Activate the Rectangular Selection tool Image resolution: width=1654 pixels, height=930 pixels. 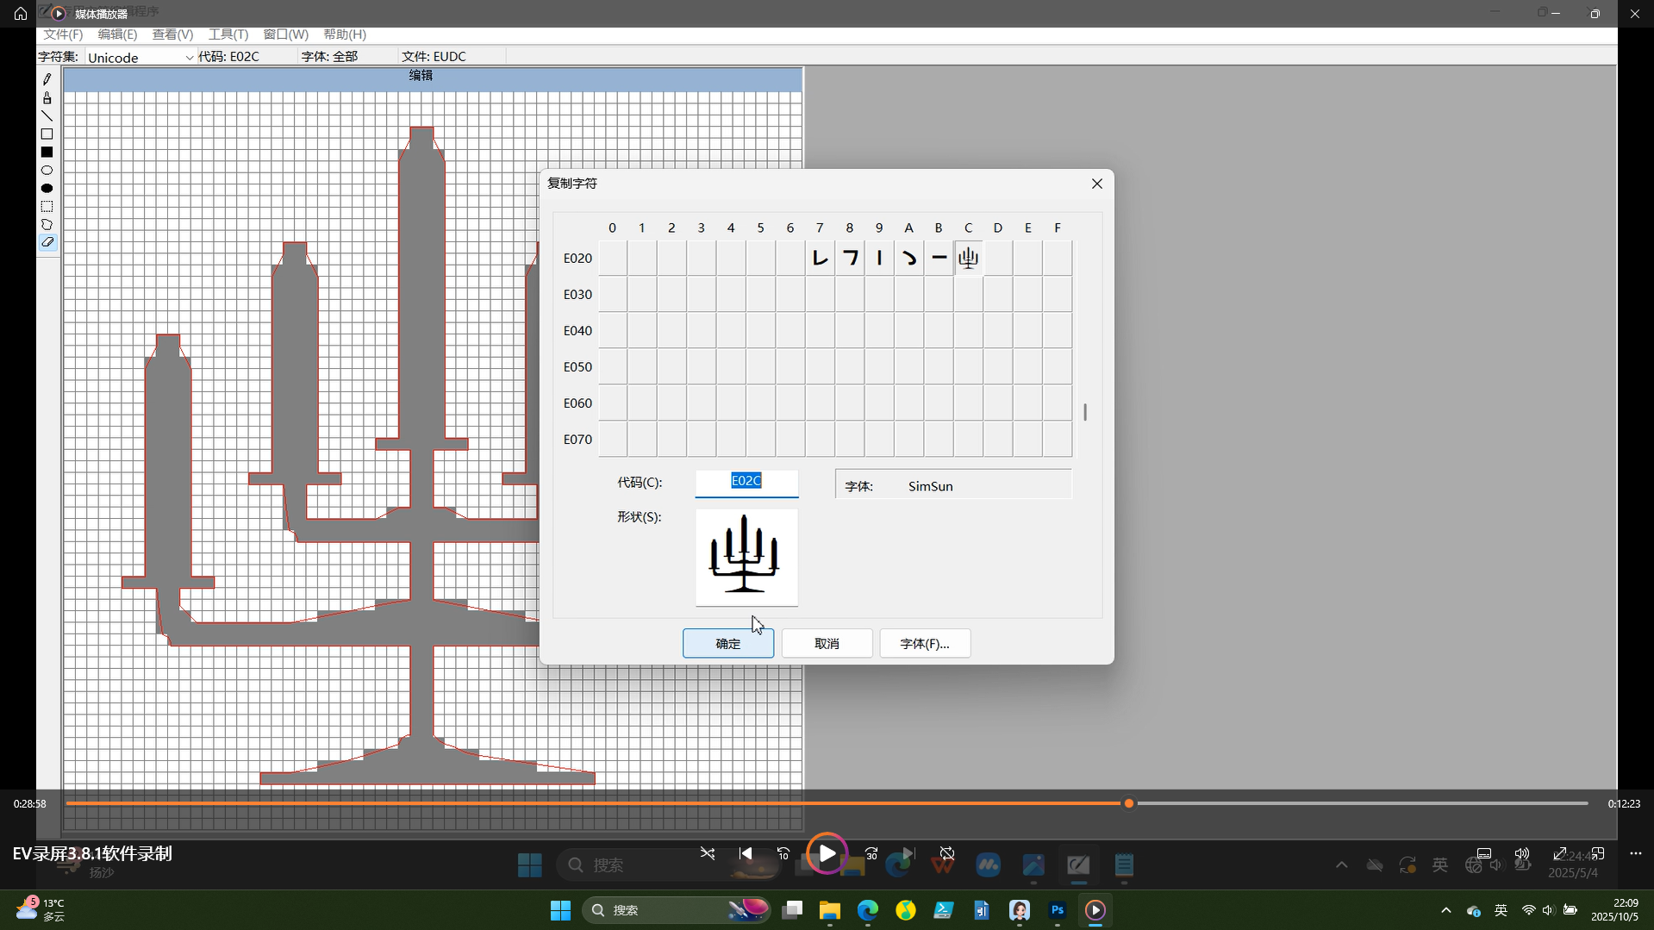coord(47,207)
